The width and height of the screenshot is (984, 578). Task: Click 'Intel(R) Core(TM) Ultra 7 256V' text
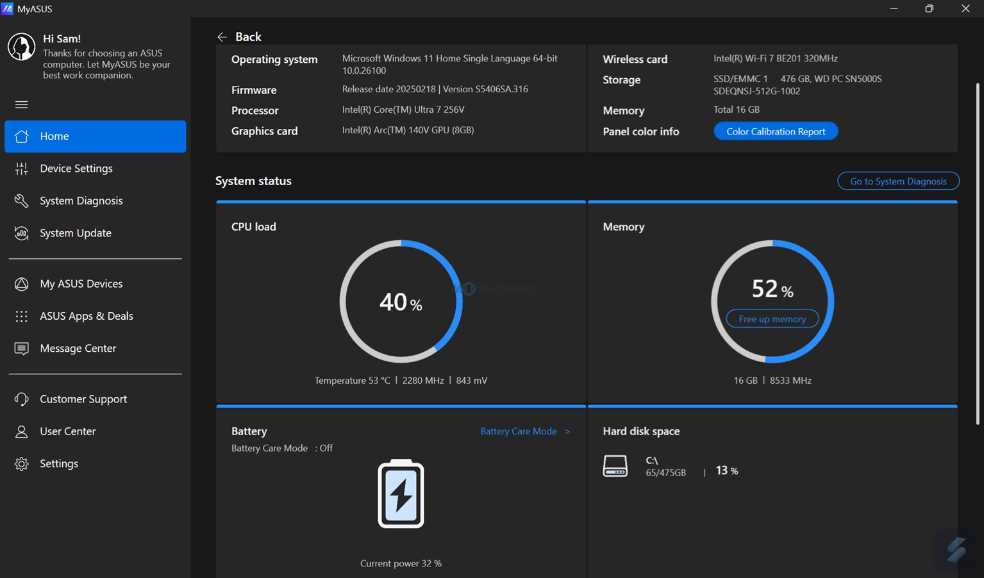[x=403, y=110]
